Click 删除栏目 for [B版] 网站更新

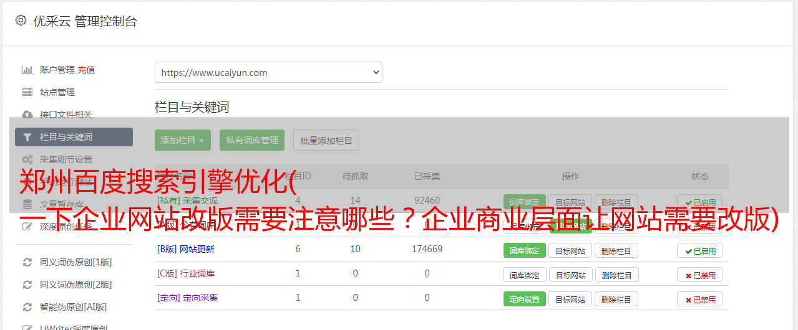616,250
